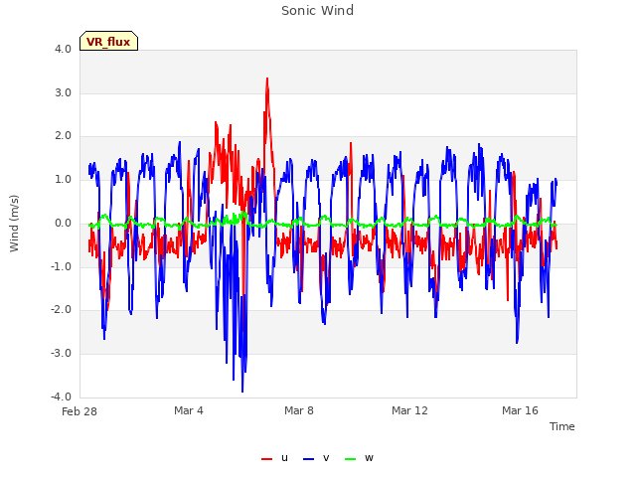Click the red u legend color marker

[266, 459]
